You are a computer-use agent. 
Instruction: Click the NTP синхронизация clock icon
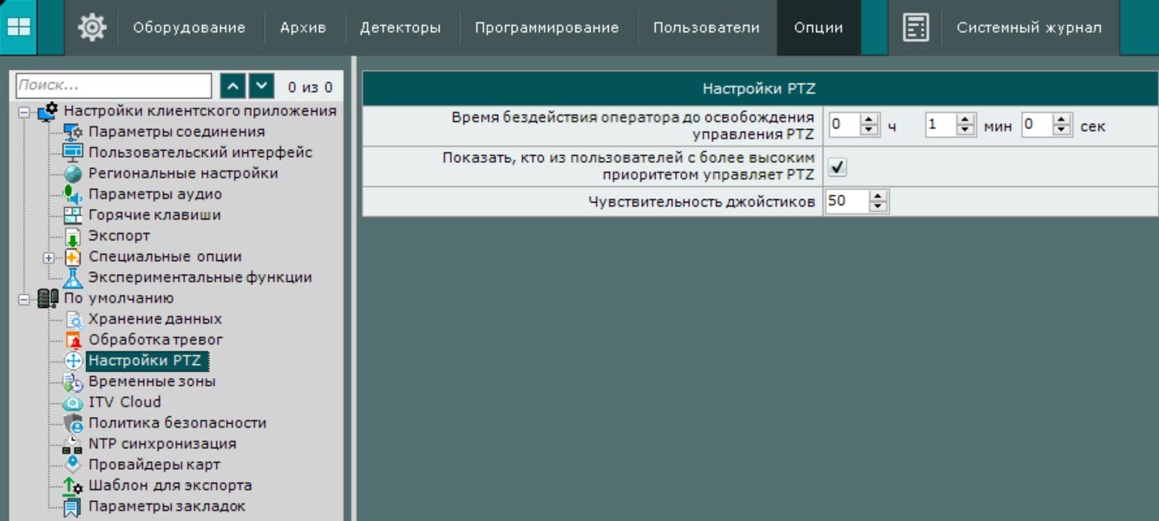pyautogui.click(x=73, y=445)
